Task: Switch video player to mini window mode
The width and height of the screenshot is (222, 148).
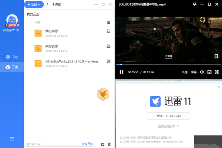Action: coord(209,72)
